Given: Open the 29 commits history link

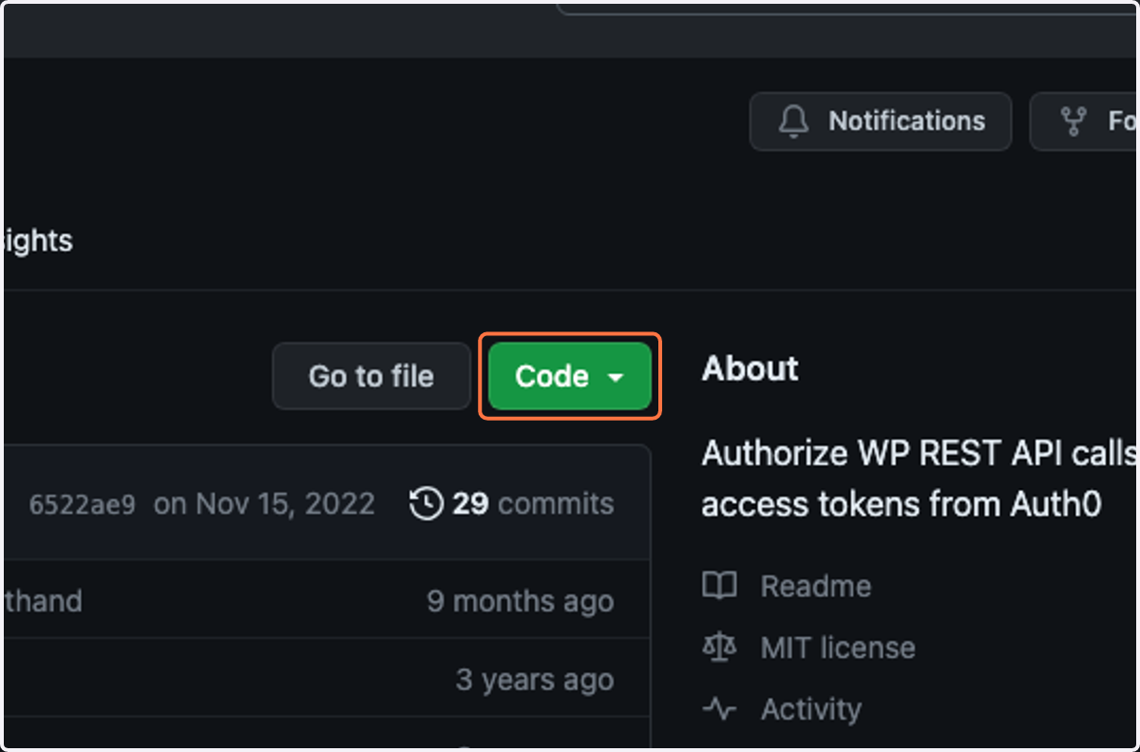Looking at the screenshot, I should (512, 503).
